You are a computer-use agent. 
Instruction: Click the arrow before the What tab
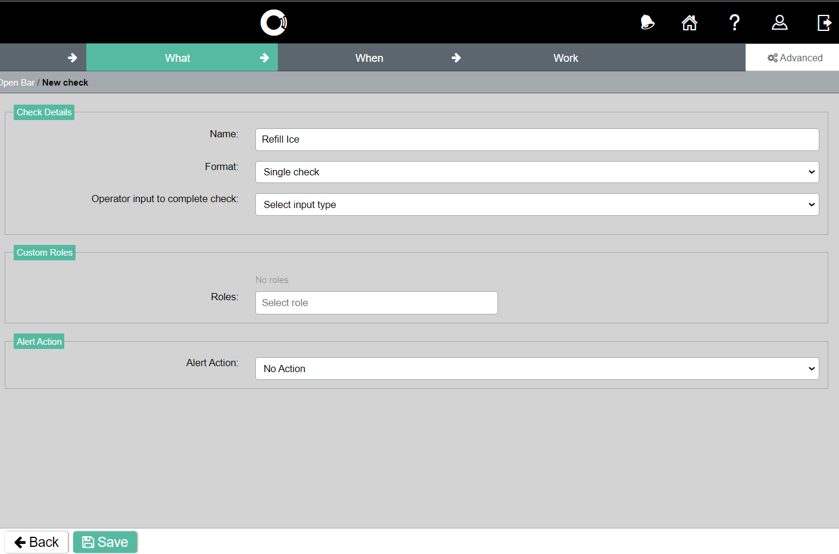(73, 58)
